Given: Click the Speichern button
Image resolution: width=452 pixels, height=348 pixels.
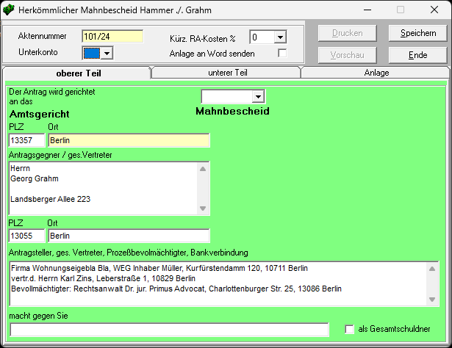Looking at the screenshot, I should click(417, 34).
